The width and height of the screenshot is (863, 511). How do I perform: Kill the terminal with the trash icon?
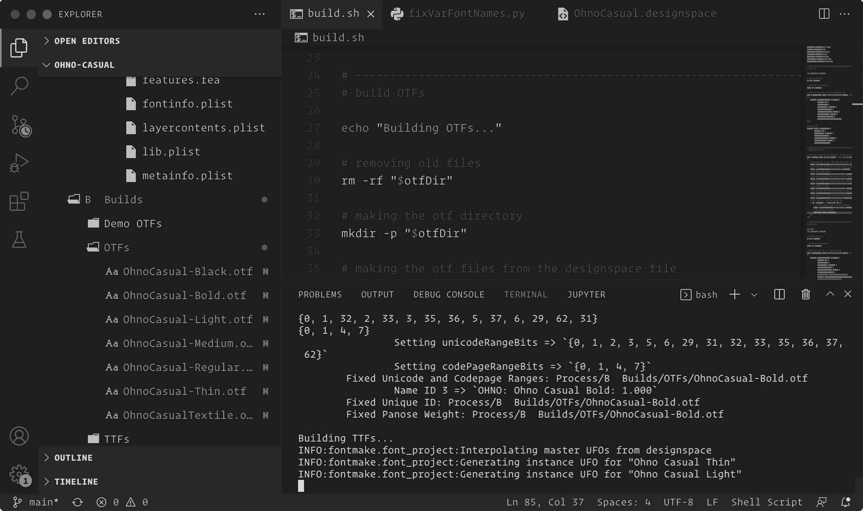click(805, 294)
